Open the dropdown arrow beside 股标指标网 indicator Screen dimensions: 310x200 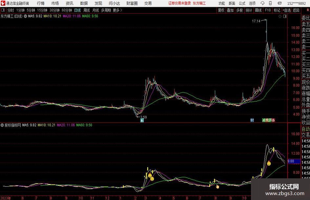pos(2,125)
